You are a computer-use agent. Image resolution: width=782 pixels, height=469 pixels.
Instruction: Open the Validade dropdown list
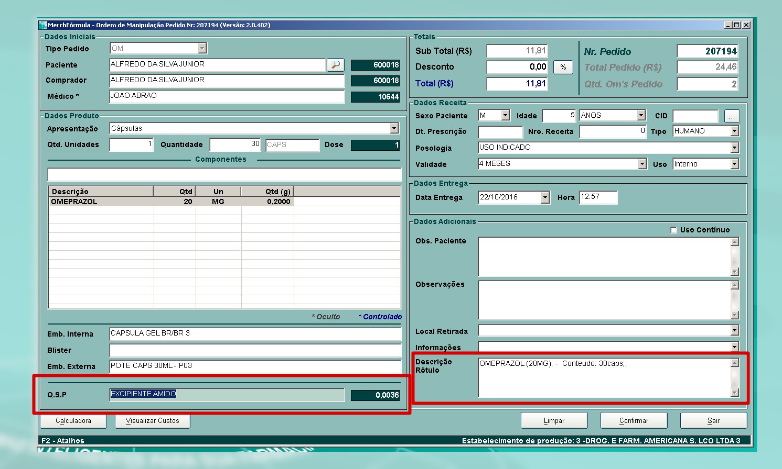pyautogui.click(x=642, y=164)
